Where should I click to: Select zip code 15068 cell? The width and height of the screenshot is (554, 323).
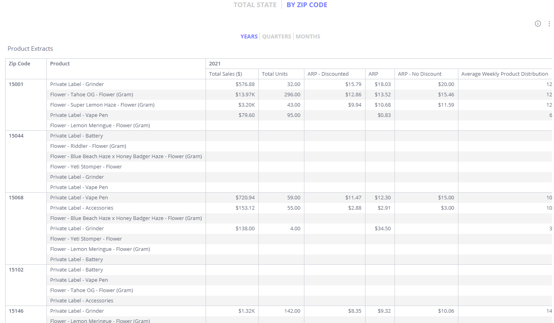pos(16,198)
